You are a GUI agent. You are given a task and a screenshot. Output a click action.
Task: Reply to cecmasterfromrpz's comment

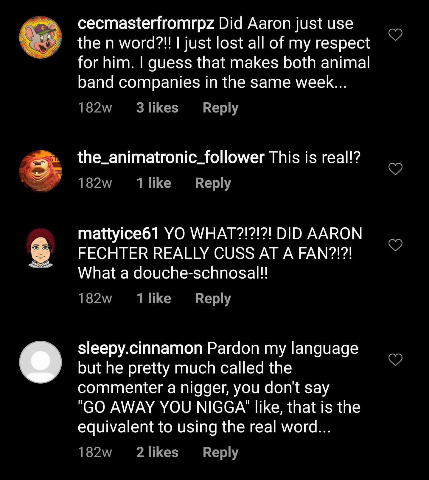coord(220,108)
